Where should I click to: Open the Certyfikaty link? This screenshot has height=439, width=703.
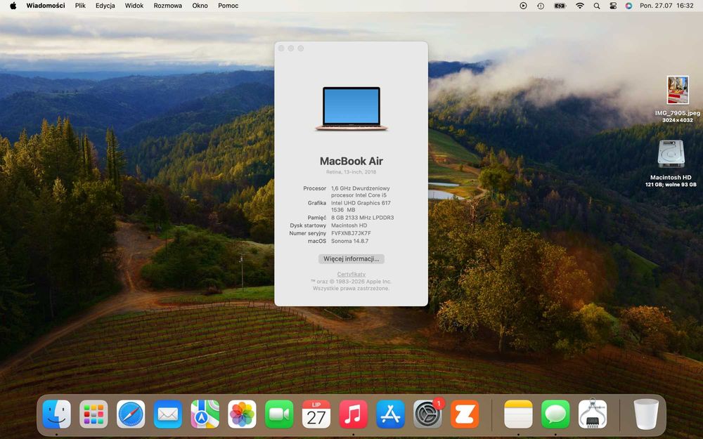[351, 274]
